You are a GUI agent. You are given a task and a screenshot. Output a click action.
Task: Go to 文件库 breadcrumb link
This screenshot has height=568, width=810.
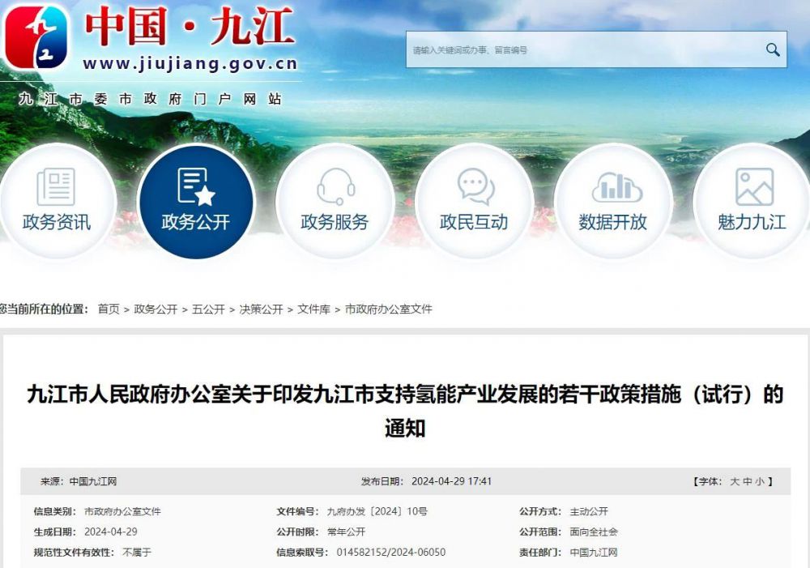(x=313, y=310)
